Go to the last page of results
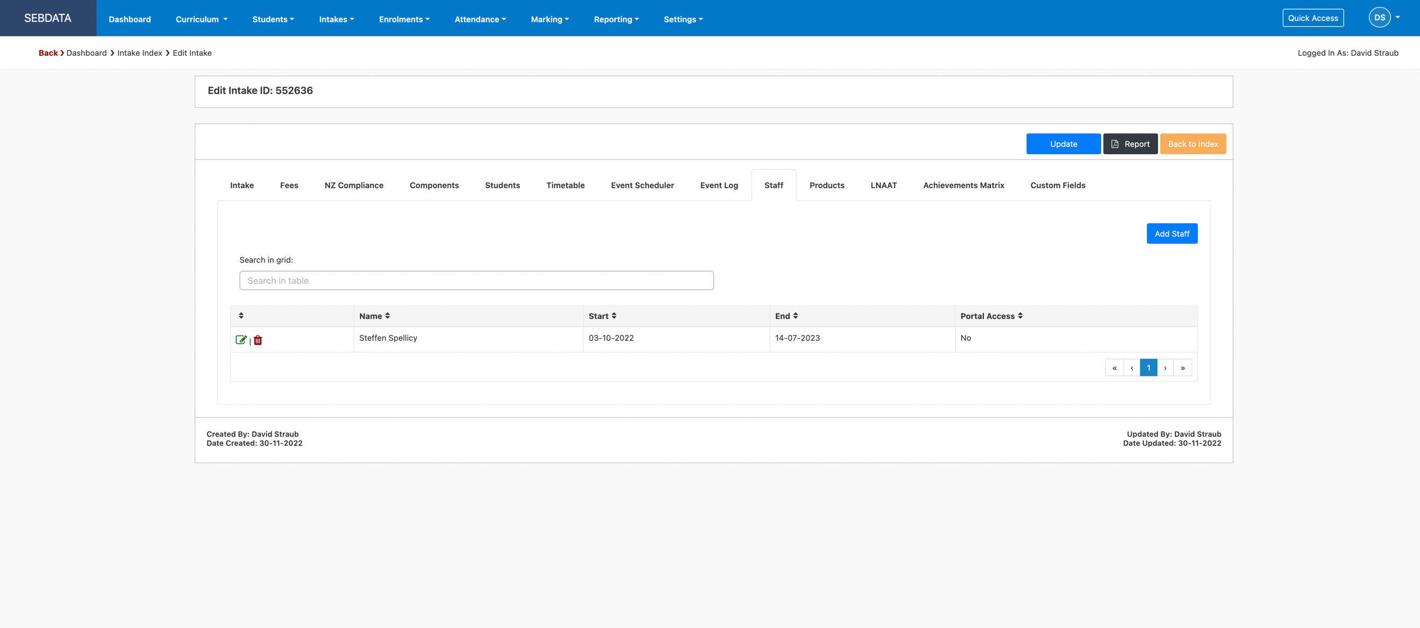 click(x=1182, y=368)
